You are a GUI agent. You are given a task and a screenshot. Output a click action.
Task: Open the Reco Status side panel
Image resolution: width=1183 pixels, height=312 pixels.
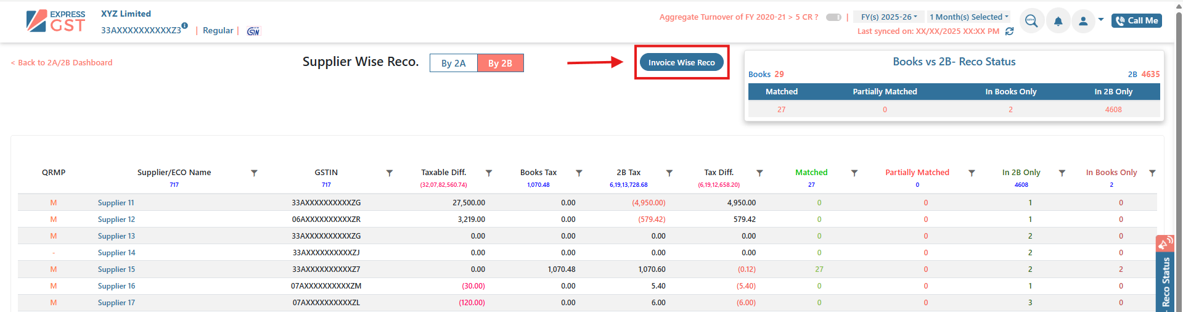[x=1165, y=277]
